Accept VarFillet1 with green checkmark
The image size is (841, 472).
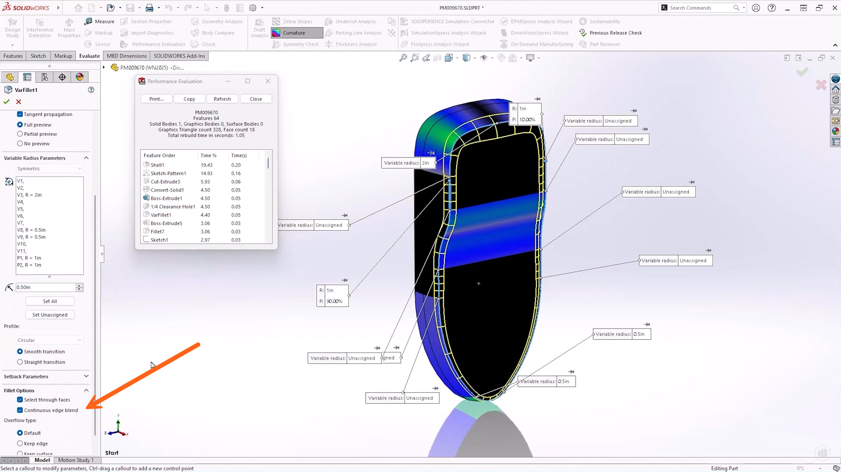tap(7, 102)
